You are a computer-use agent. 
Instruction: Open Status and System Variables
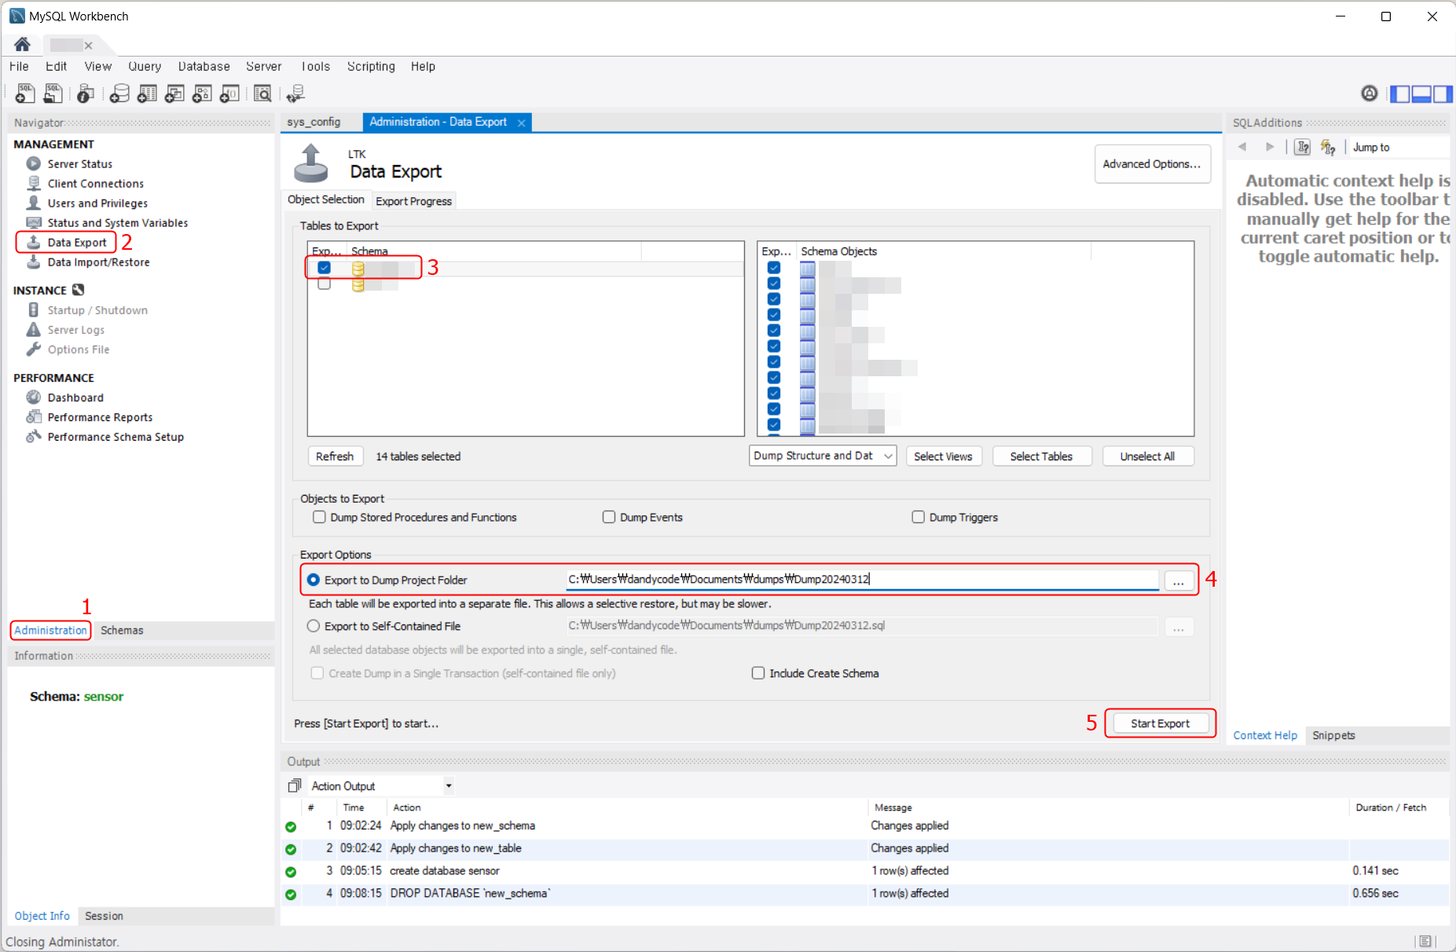[x=117, y=222]
